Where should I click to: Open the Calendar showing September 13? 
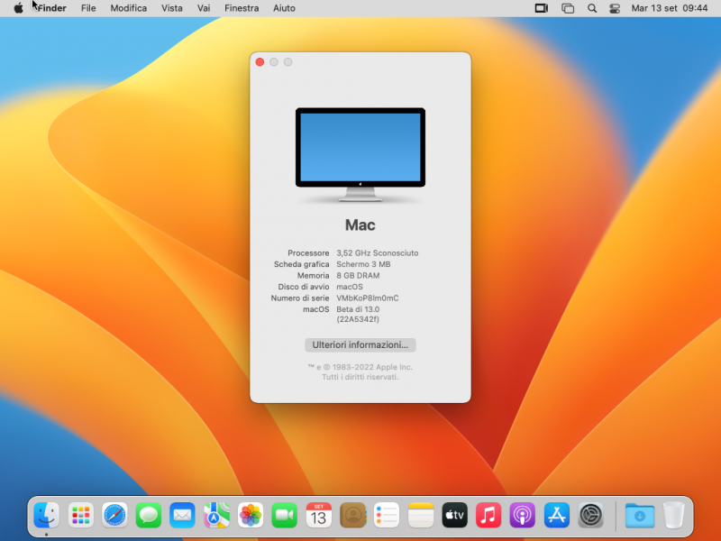[318, 516]
